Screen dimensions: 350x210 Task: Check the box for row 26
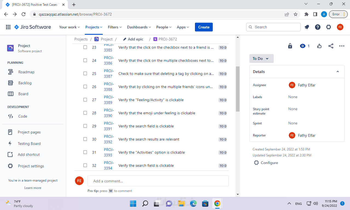[85, 87]
